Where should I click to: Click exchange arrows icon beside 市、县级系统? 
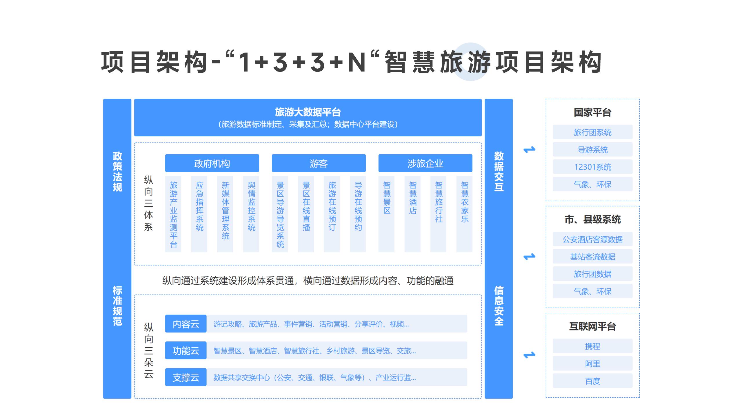point(529,257)
